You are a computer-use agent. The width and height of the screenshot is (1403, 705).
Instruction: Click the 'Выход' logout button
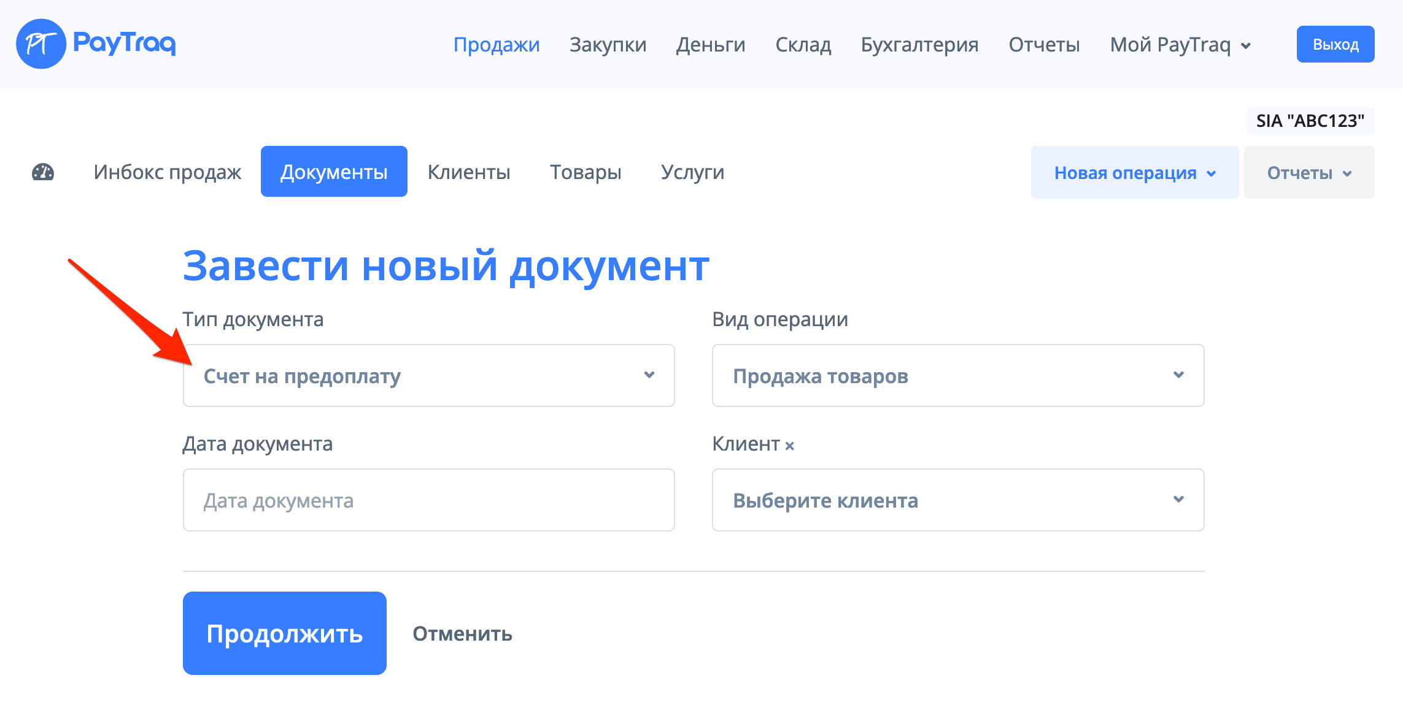(1335, 44)
